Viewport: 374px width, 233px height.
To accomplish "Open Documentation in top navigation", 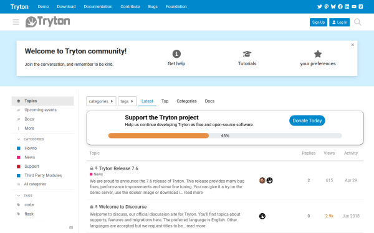I will (98, 7).
